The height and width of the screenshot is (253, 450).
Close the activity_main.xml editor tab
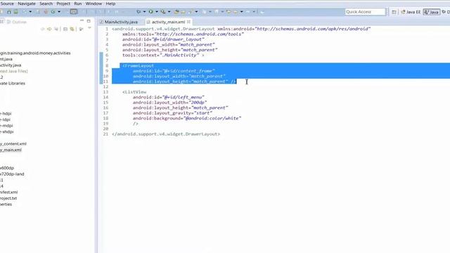click(188, 22)
